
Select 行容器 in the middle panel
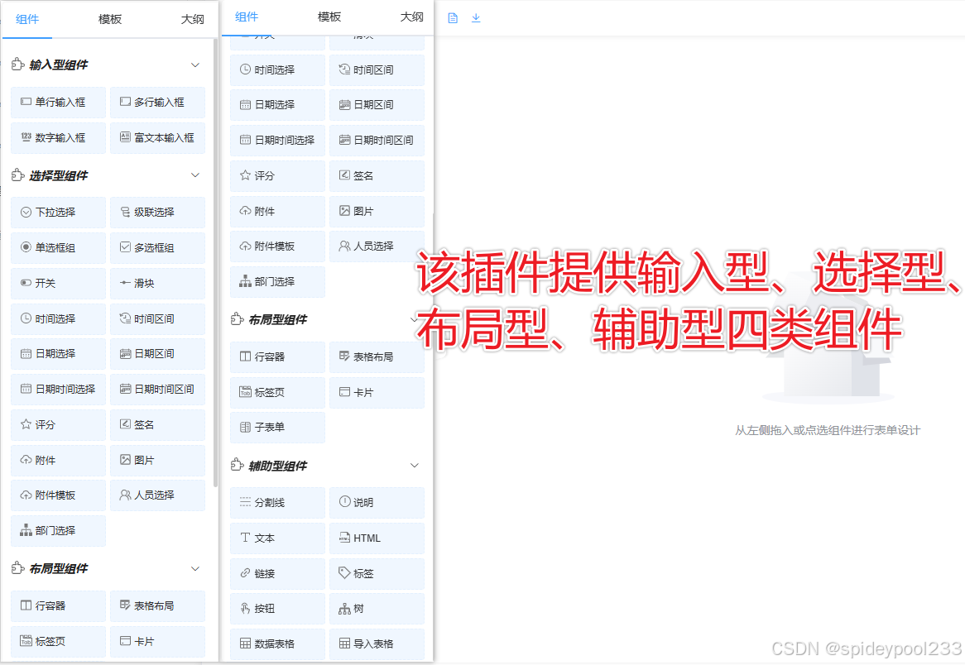[277, 356]
